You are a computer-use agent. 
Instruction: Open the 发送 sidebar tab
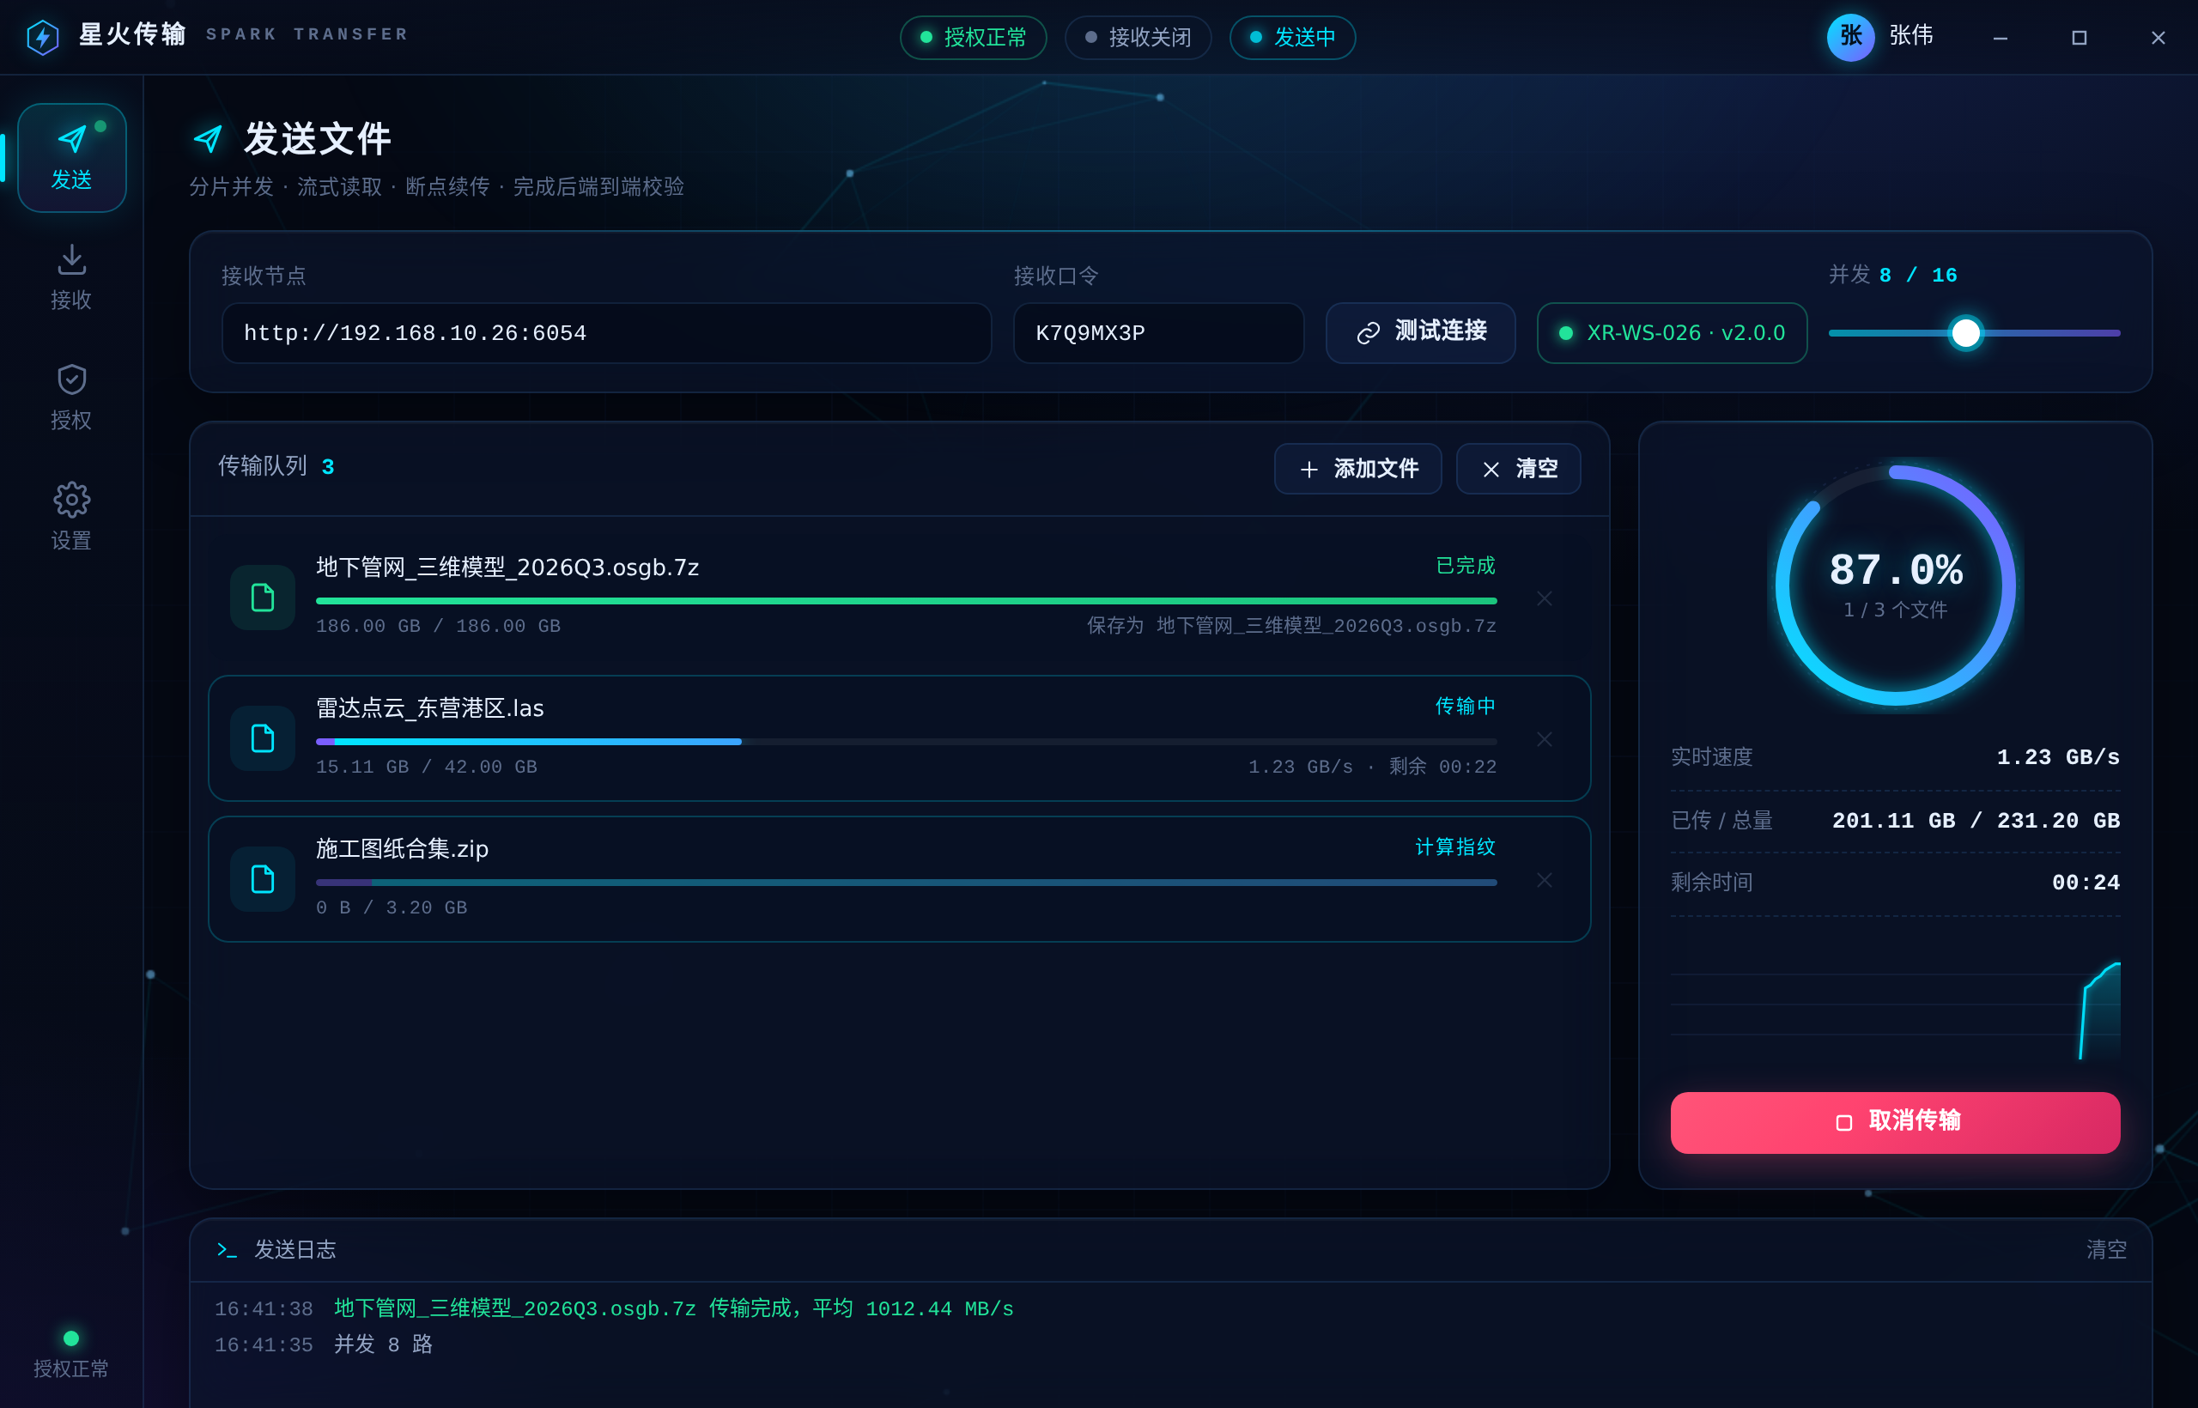pos(71,157)
